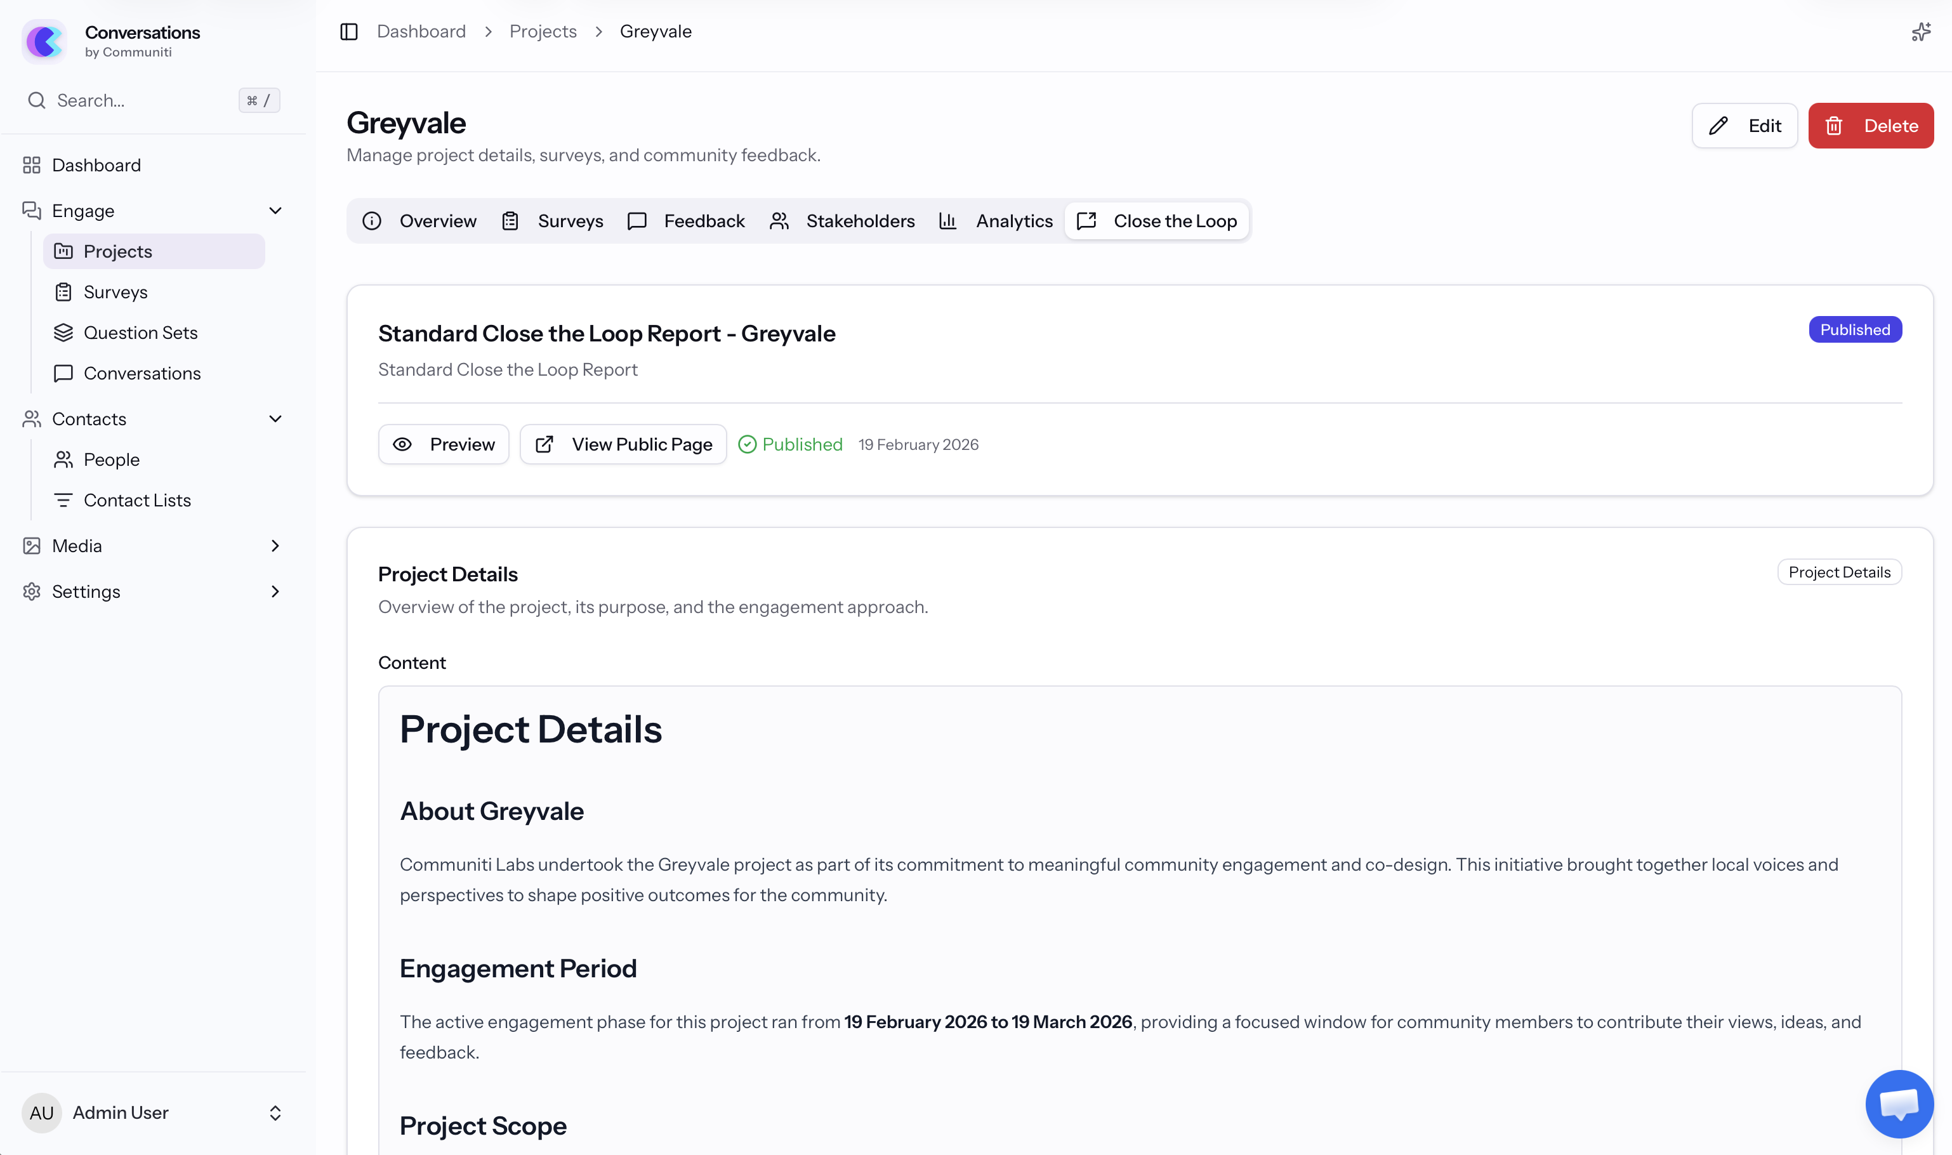Click the View Public Page button
The image size is (1952, 1155).
click(x=623, y=444)
